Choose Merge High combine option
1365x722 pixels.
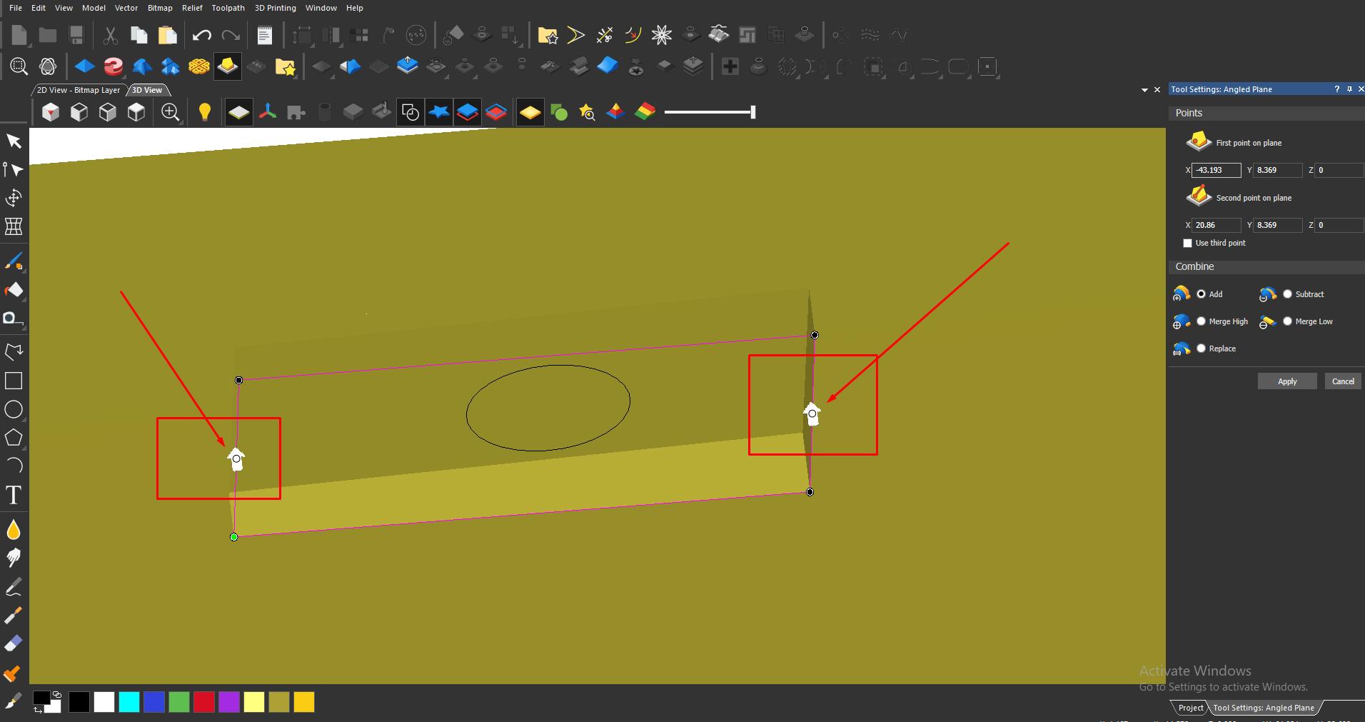pyautogui.click(x=1202, y=321)
